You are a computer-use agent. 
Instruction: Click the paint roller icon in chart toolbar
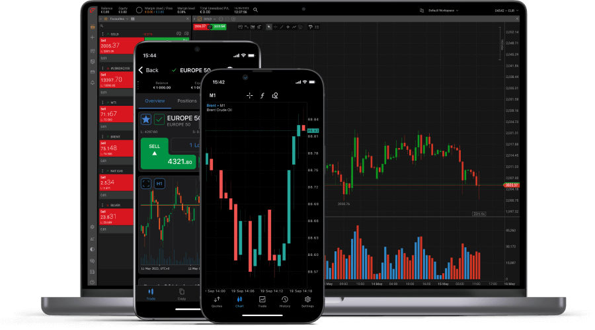point(311,27)
